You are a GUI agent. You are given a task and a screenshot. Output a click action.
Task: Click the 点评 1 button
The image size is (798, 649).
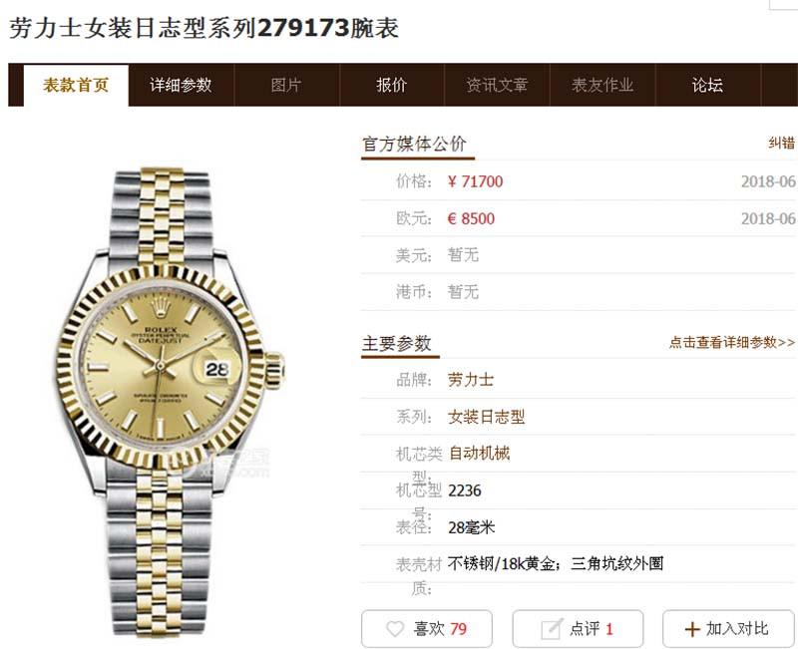578,629
